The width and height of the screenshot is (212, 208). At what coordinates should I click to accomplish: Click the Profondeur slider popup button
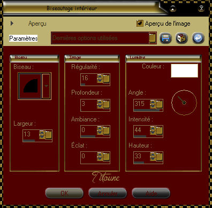(106, 104)
